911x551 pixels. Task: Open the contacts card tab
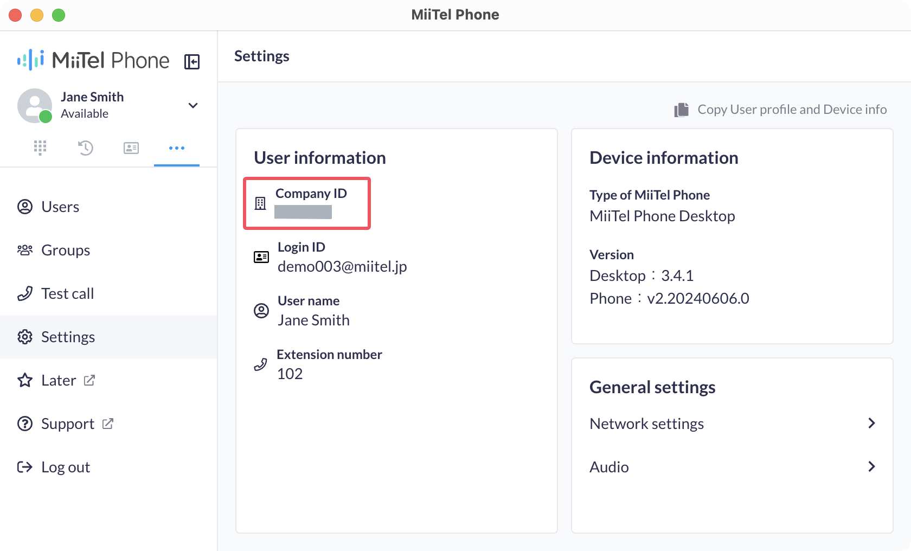(x=131, y=148)
